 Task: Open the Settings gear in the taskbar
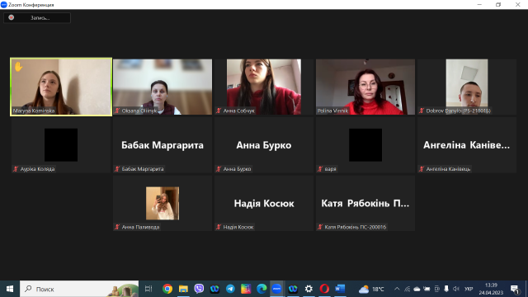[x=309, y=289]
